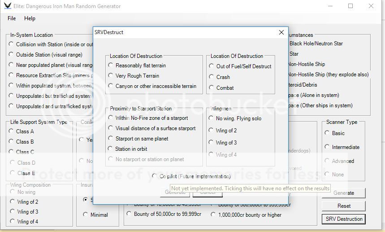This screenshot has height=232, width=385.
Task: Select Minimal insurance option
Action: coord(95,215)
